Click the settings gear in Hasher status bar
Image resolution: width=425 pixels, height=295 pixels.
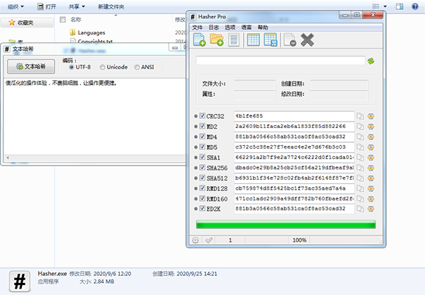coord(196,240)
